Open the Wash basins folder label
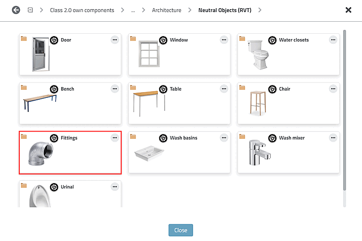Screen dimensions: 362x241 (183, 138)
